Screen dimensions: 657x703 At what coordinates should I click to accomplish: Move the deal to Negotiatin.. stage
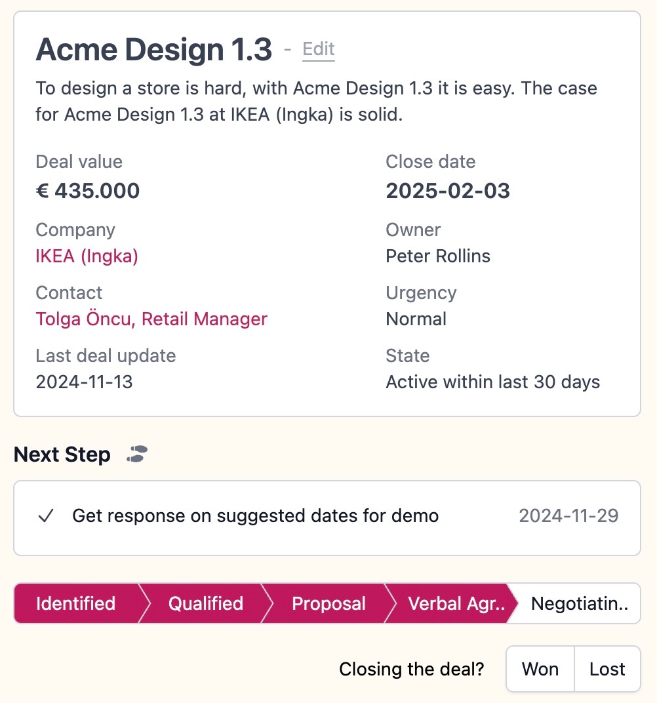coord(579,603)
